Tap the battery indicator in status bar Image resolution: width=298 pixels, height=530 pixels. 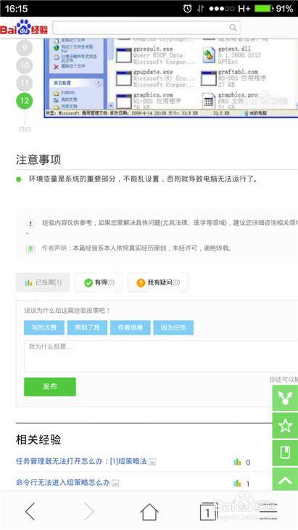click(264, 9)
